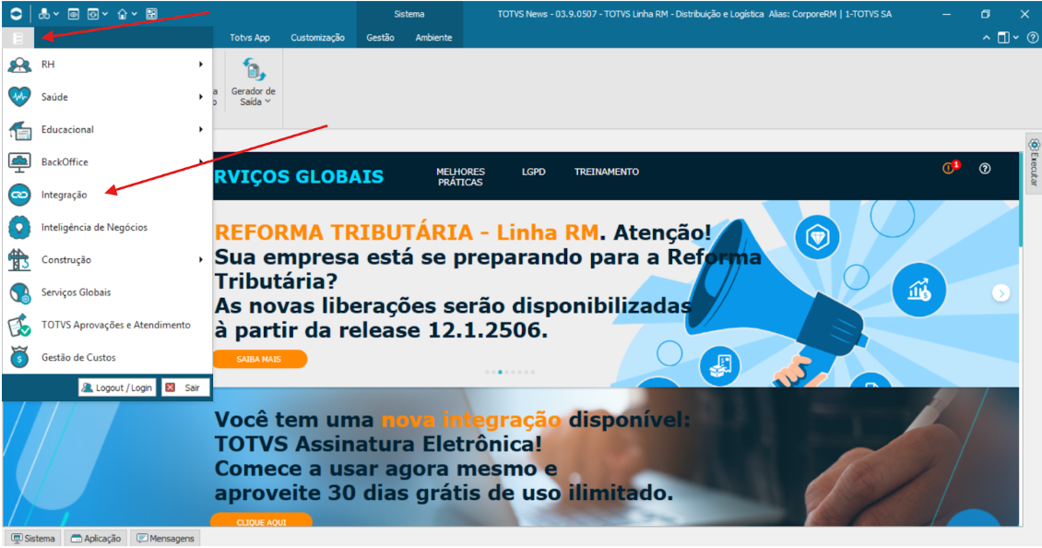Click the TOTVS logo icon in the title bar
The image size is (1042, 548).
(x=16, y=14)
